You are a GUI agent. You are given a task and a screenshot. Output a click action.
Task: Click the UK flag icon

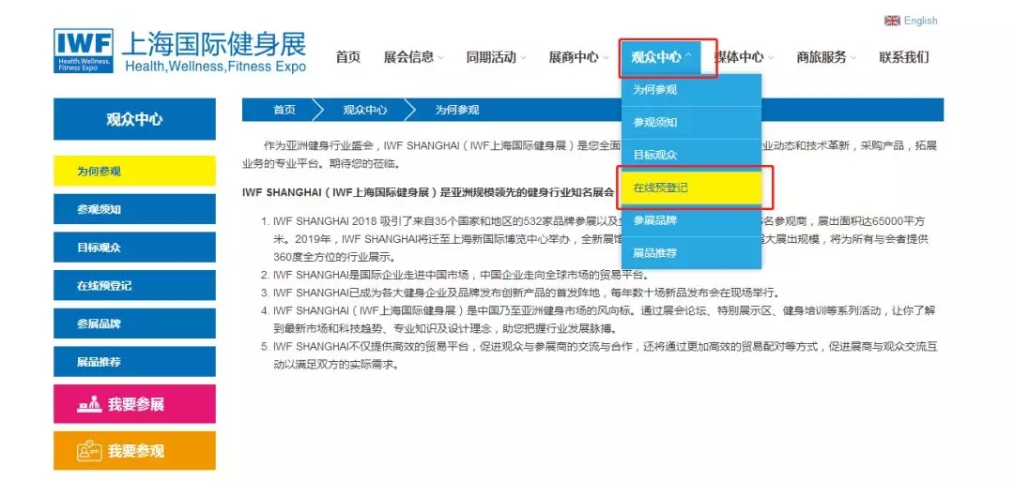[x=892, y=21]
